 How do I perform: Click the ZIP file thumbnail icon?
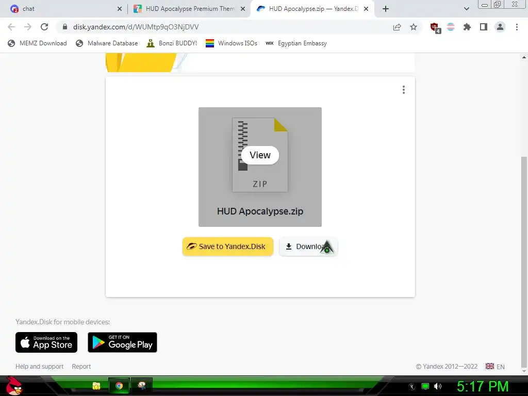260,155
